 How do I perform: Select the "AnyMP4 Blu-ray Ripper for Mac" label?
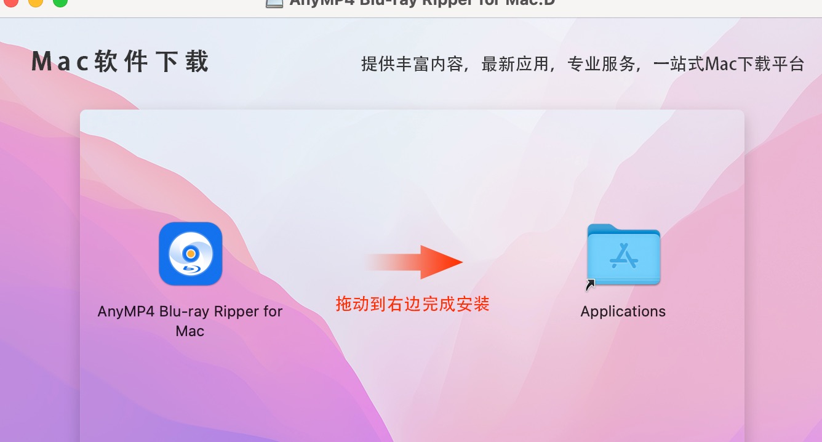[190, 321]
